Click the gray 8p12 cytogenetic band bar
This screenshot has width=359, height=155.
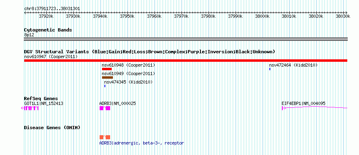point(186,39)
